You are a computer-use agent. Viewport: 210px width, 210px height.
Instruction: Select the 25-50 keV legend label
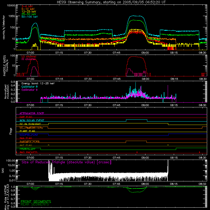(29, 14)
